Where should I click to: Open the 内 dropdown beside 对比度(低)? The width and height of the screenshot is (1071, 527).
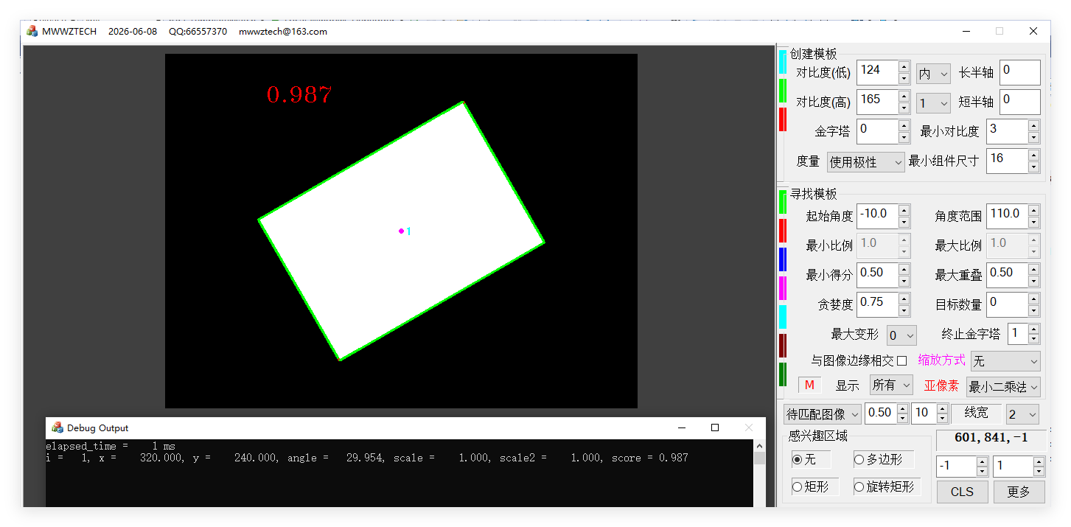[933, 74]
